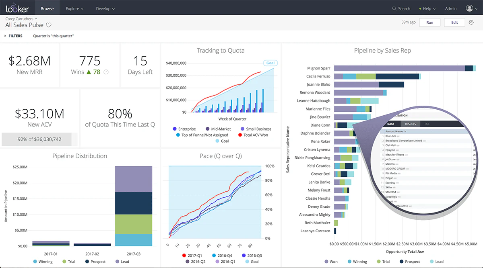
Task: Open dashboard settings gear icon
Action: tap(471, 23)
